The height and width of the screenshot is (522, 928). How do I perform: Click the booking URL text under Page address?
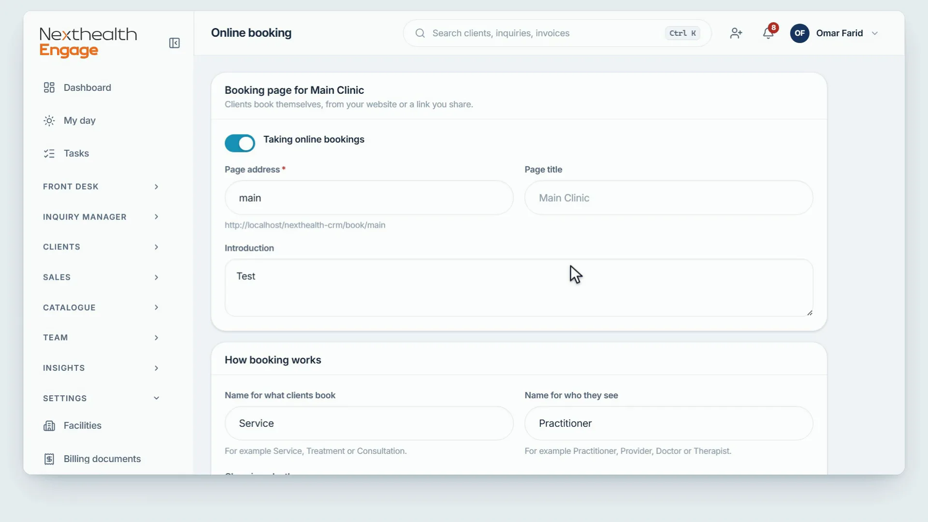click(x=305, y=225)
